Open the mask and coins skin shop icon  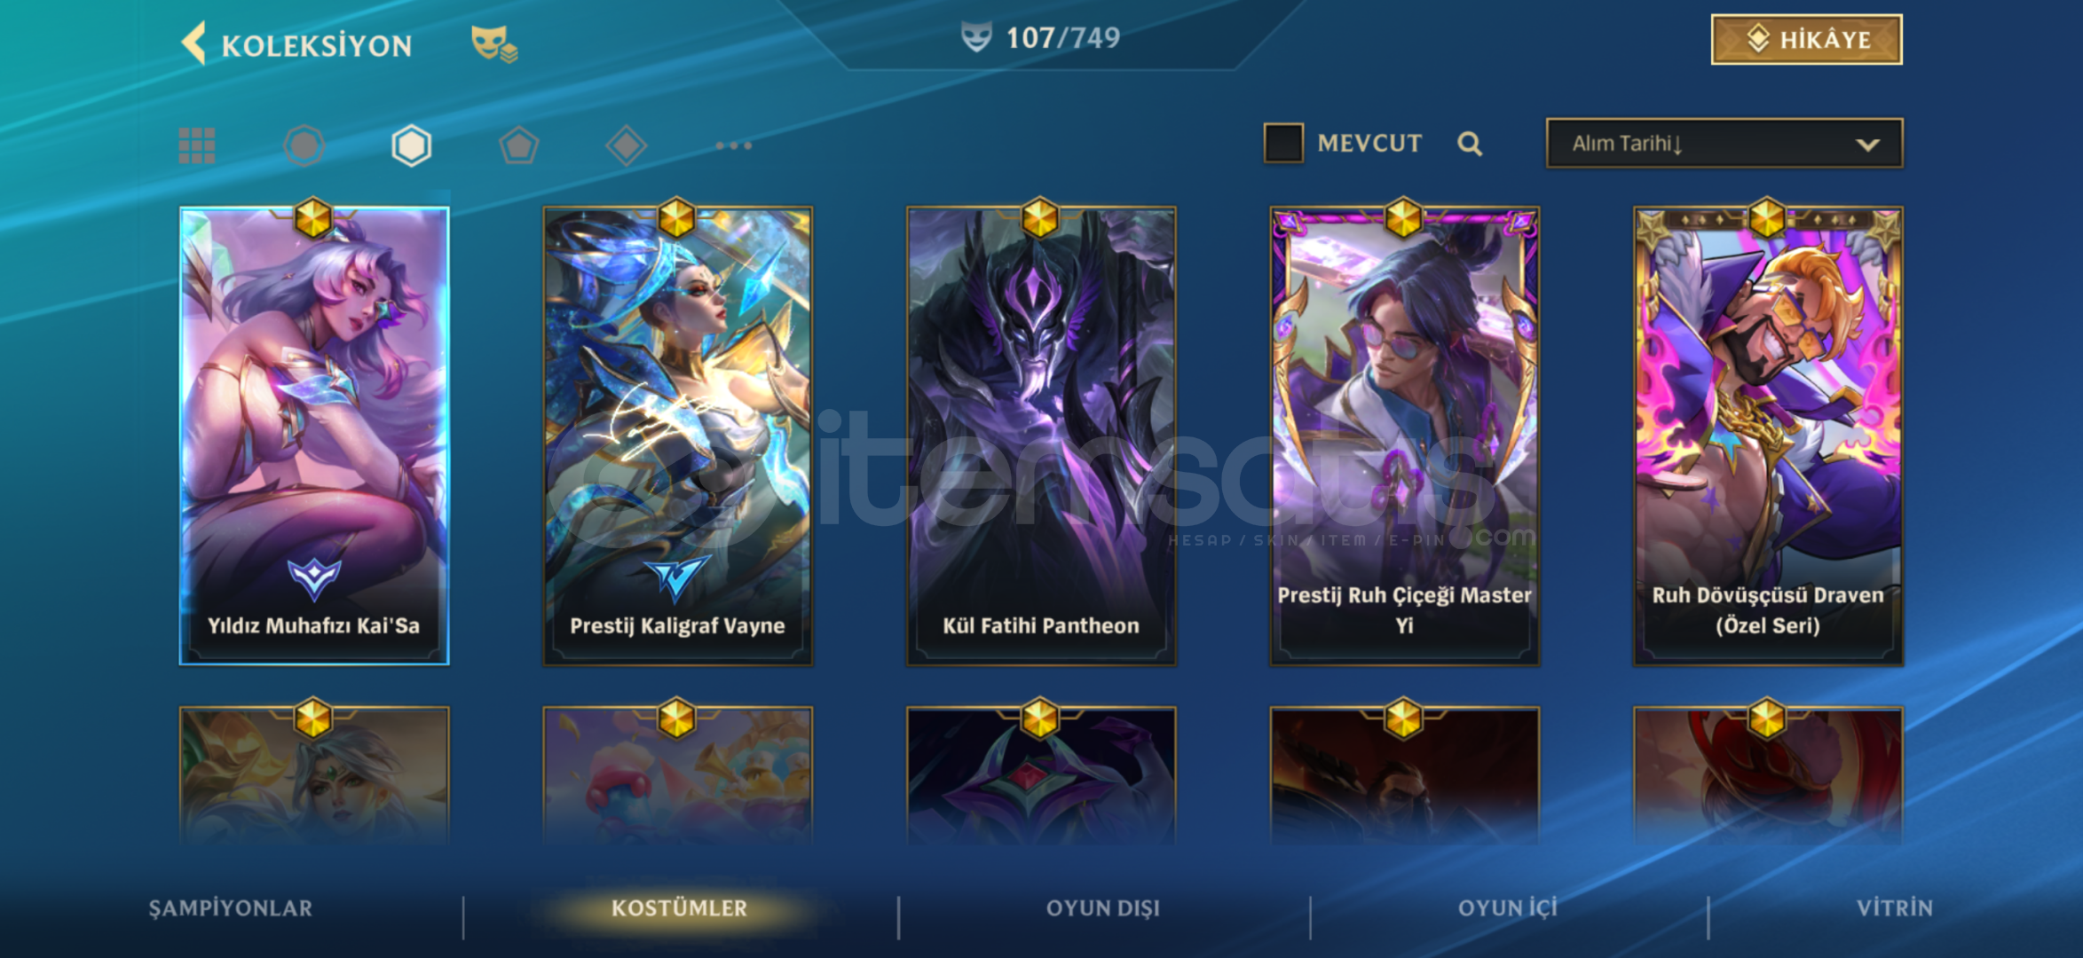(x=493, y=43)
